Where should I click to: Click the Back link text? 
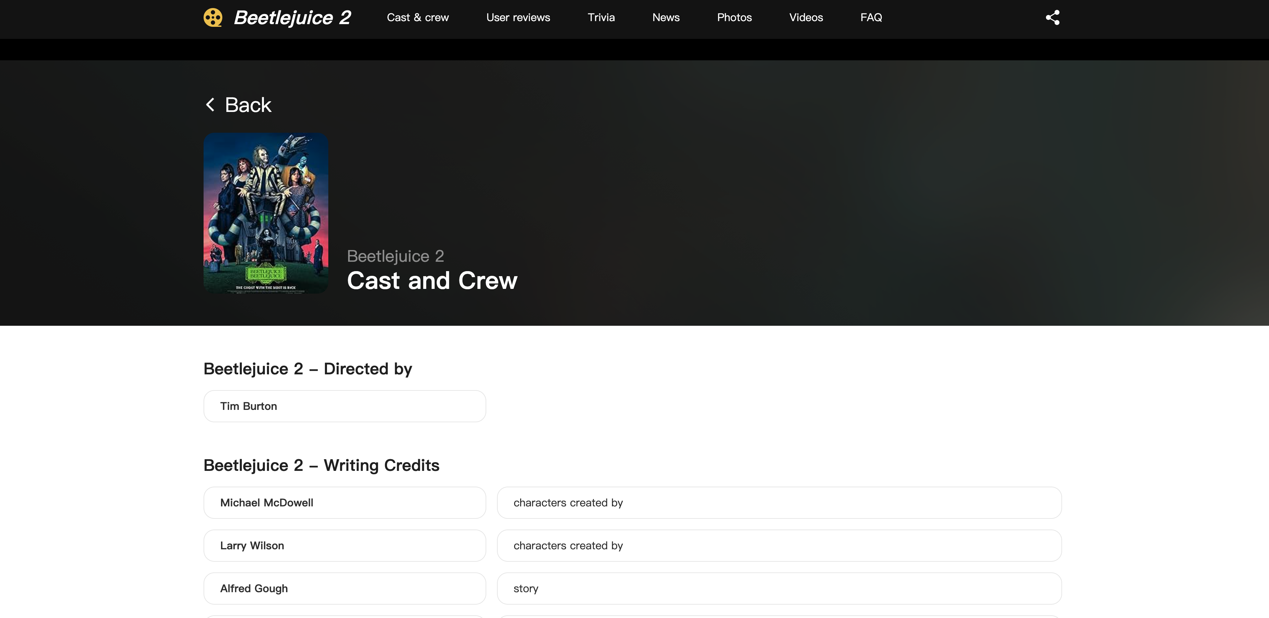click(248, 105)
